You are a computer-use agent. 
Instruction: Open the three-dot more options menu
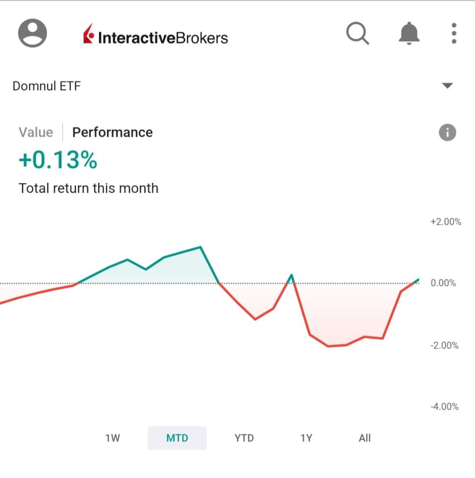(x=454, y=34)
